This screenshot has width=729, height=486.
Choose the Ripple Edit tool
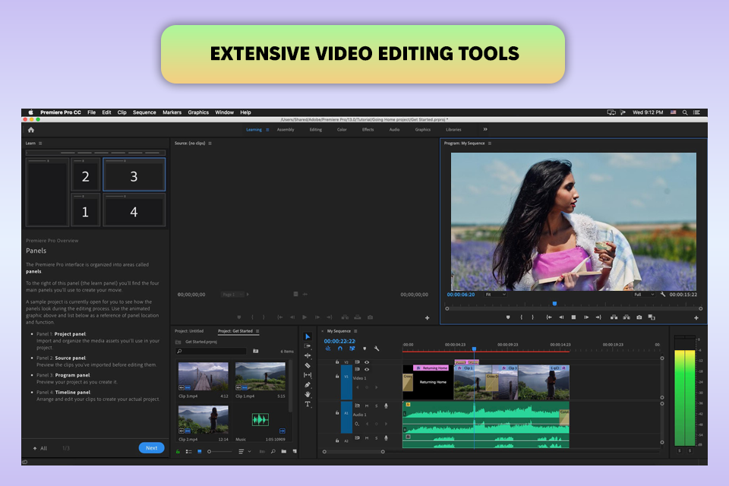(x=308, y=355)
